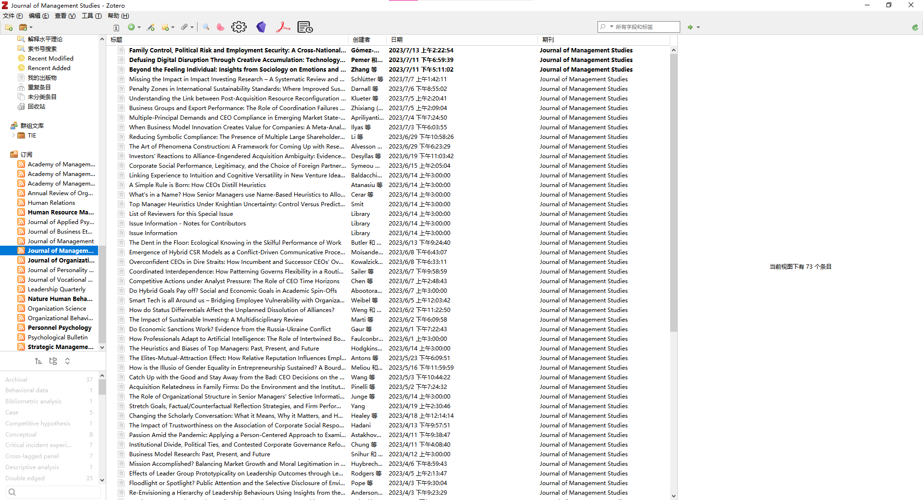
Task: Select the 未分类条目 unfiled items entry
Action: [x=42, y=97]
